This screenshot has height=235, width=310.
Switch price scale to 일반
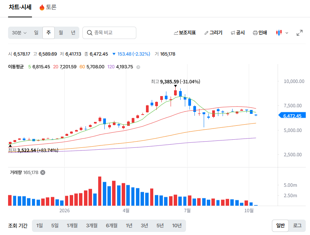click(x=280, y=225)
